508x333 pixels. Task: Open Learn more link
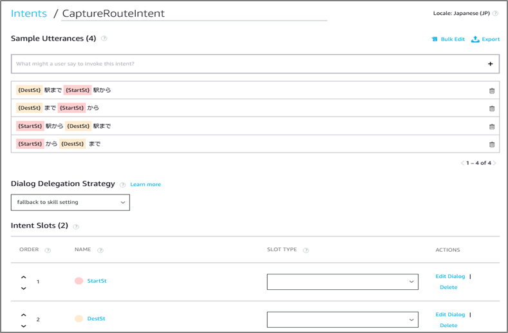(146, 184)
